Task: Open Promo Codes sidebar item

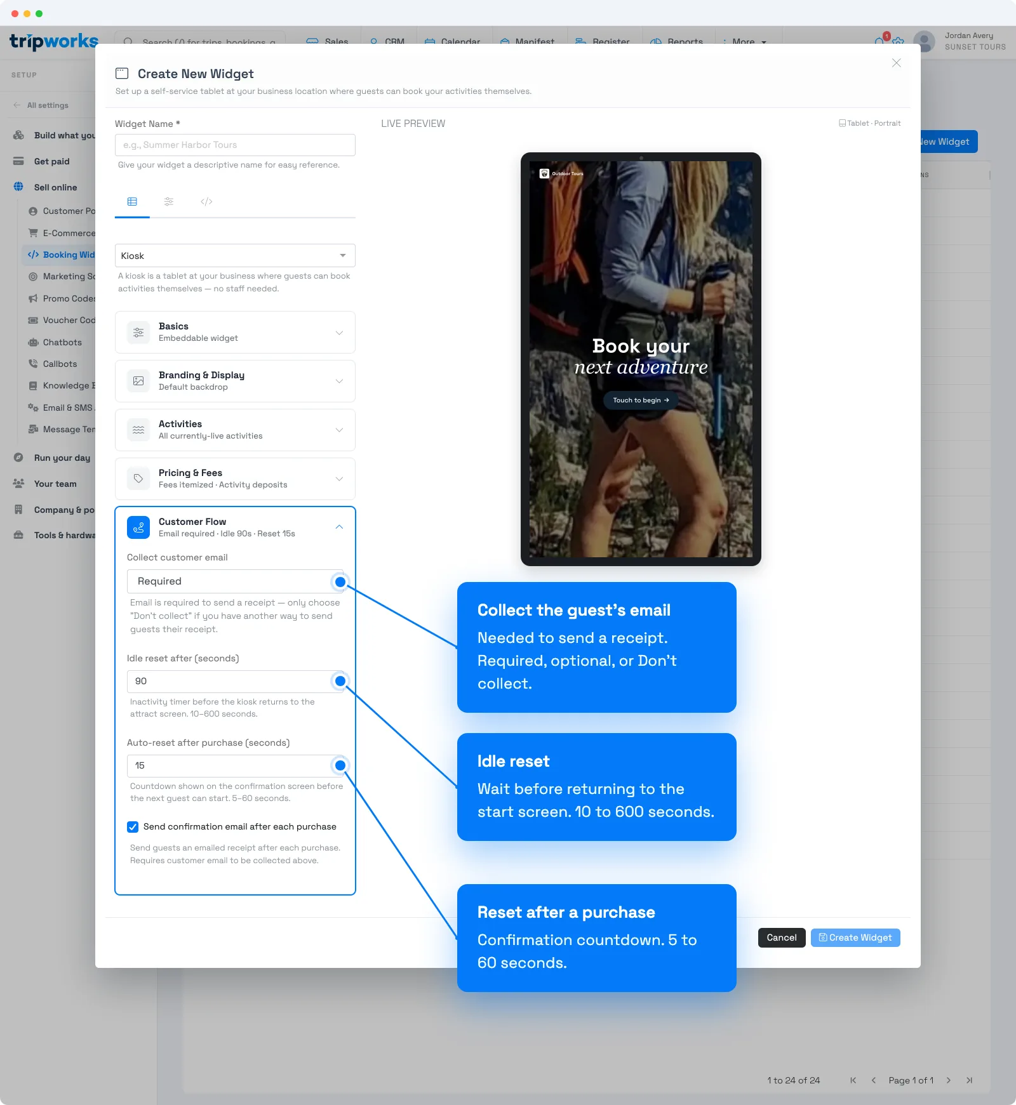Action: coord(62,298)
